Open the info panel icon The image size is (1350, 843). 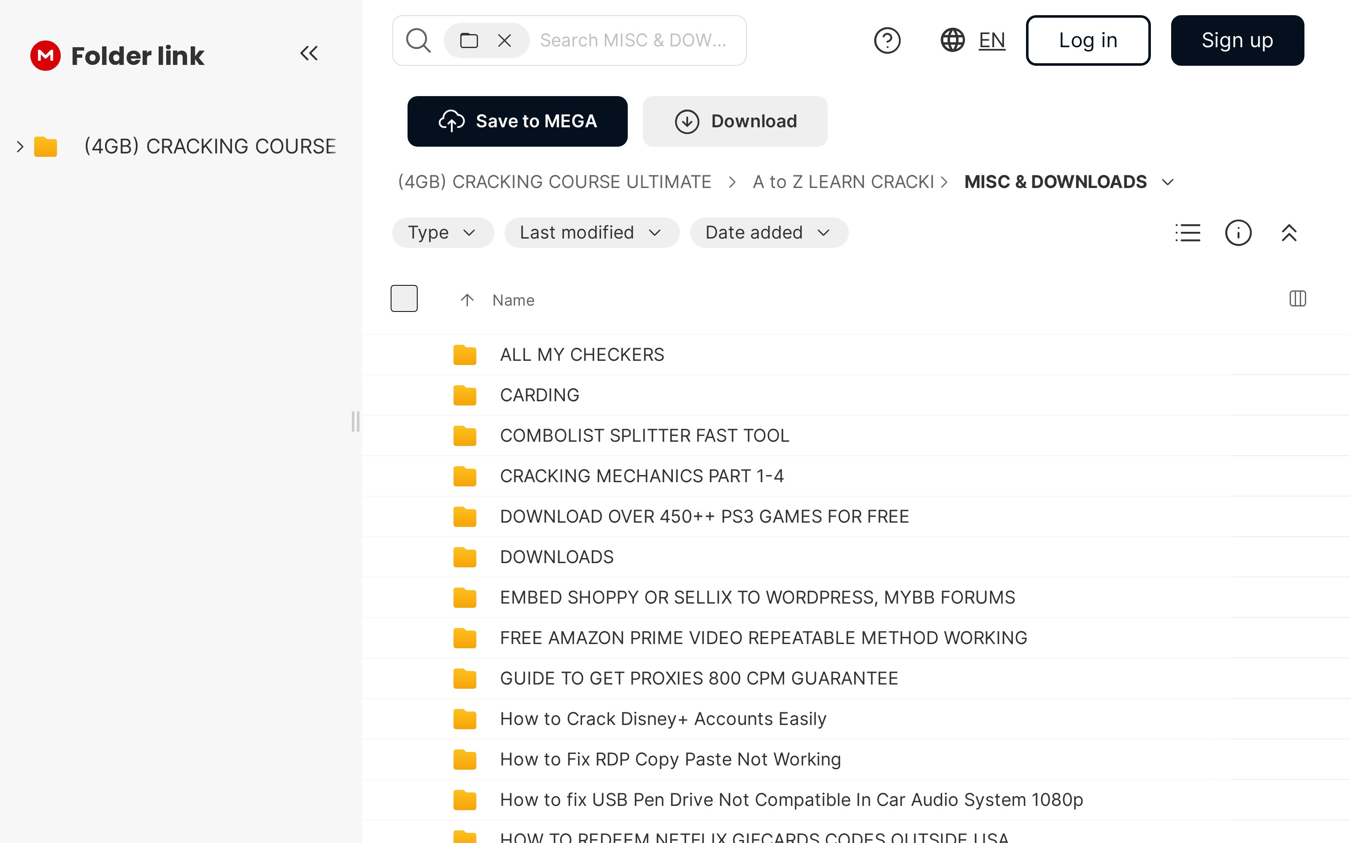point(1238,233)
